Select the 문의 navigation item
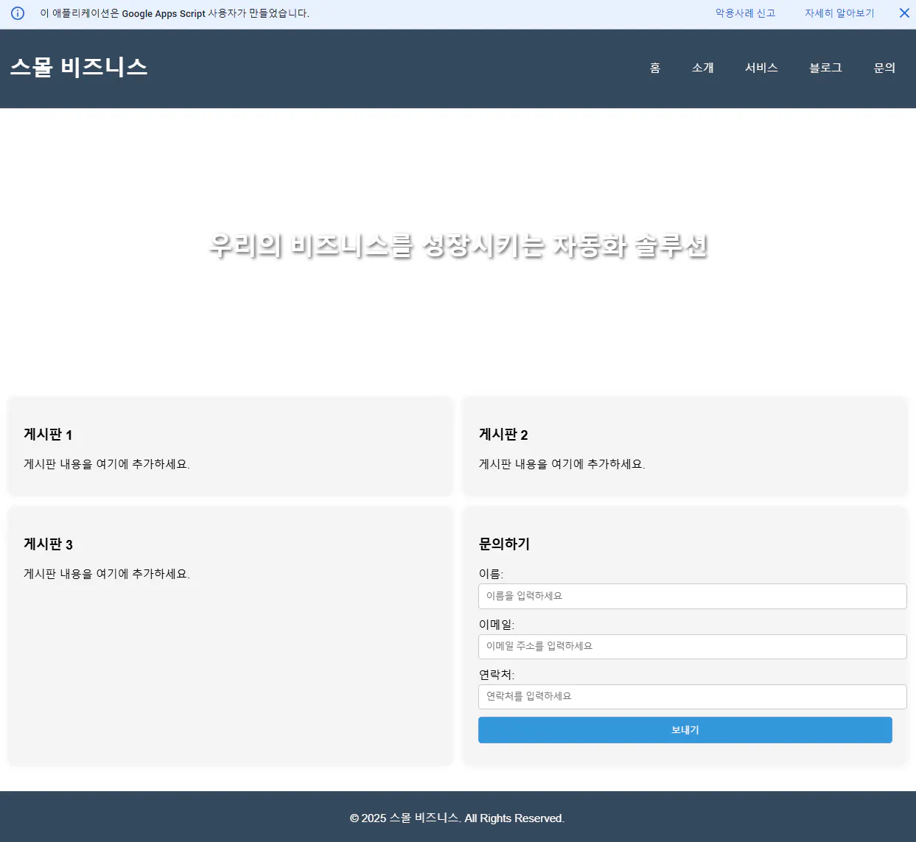 pyautogui.click(x=884, y=67)
